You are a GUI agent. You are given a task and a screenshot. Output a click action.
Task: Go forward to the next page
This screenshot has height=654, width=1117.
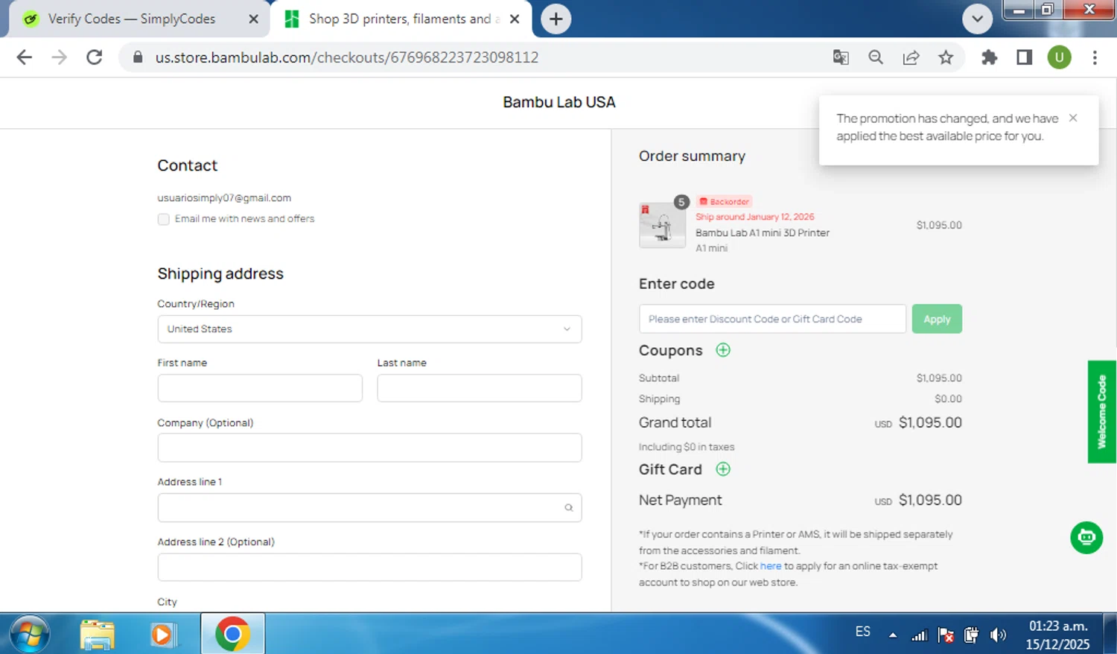[x=59, y=57]
